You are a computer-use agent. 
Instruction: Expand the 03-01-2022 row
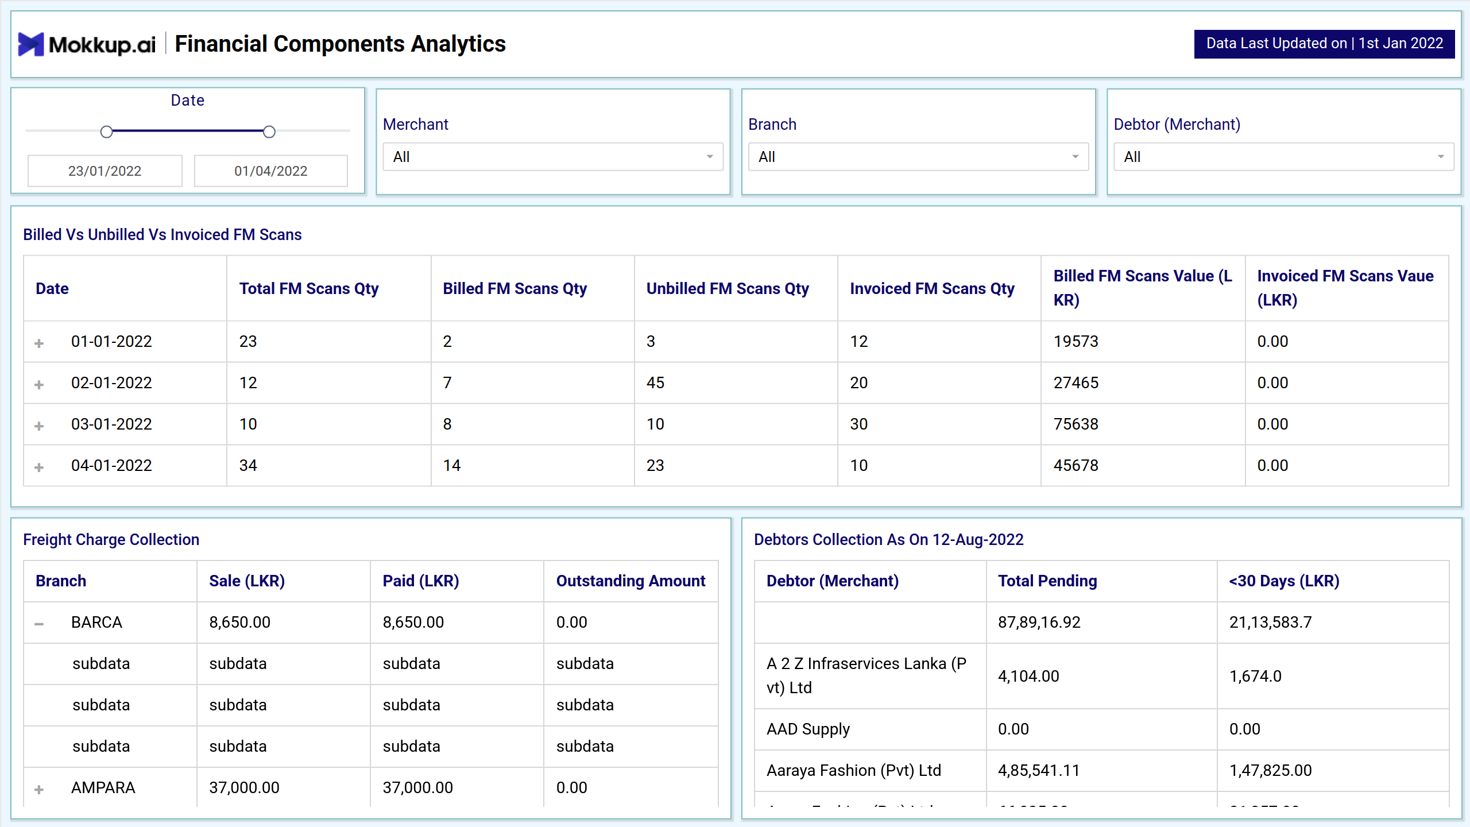point(39,426)
